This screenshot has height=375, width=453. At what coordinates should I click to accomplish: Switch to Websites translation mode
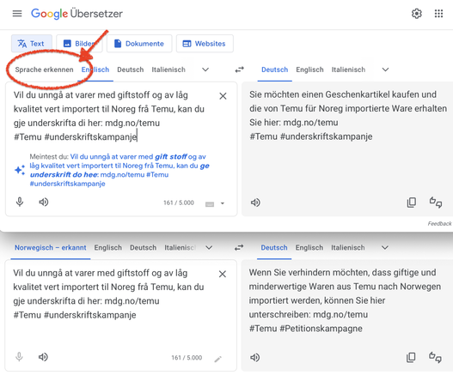205,44
